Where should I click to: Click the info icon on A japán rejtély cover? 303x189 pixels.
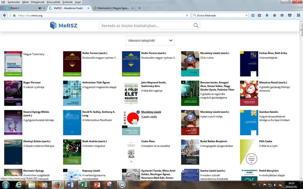pyautogui.click(x=138, y=112)
